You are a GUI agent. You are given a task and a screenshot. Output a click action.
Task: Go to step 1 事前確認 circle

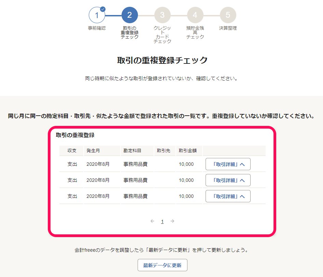point(97,15)
